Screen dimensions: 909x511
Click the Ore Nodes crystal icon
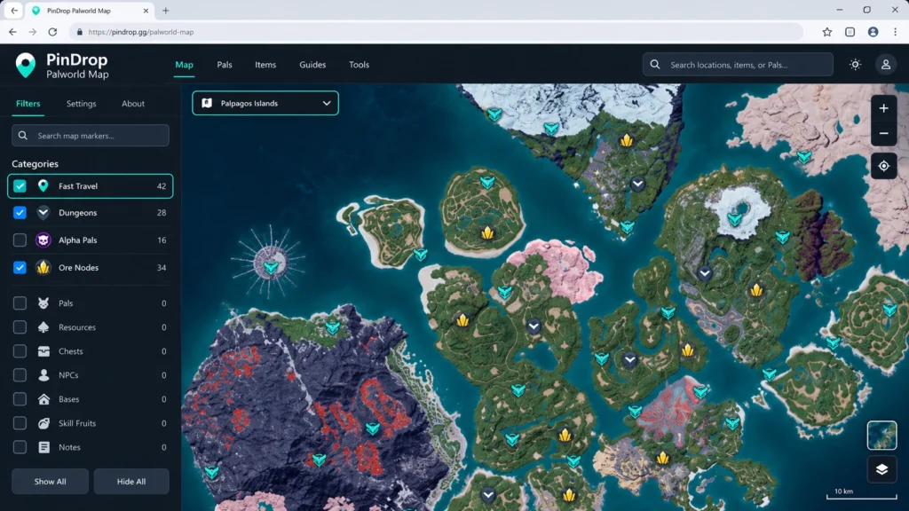point(43,268)
